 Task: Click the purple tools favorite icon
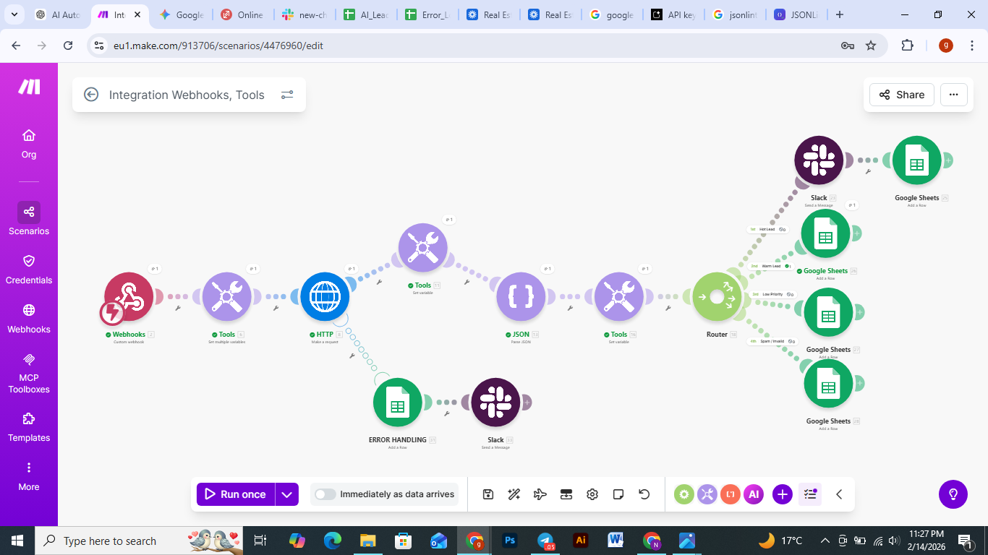(707, 494)
